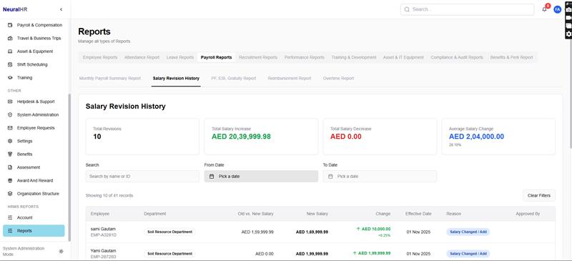Click the Approved By column header
The image size is (572, 261).
[528, 214]
